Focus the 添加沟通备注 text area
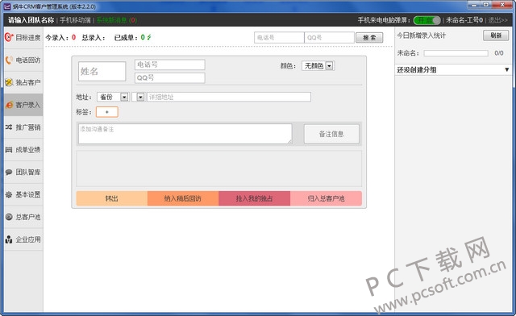Screen dimensions: 516x316 tap(185, 134)
